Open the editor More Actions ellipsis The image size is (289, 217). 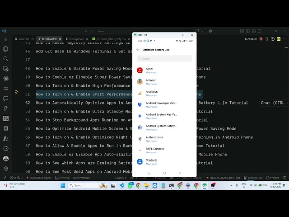tap(284, 39)
